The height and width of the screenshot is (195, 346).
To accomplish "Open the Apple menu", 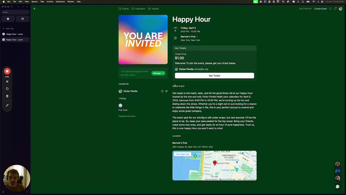I will [4, 2].
